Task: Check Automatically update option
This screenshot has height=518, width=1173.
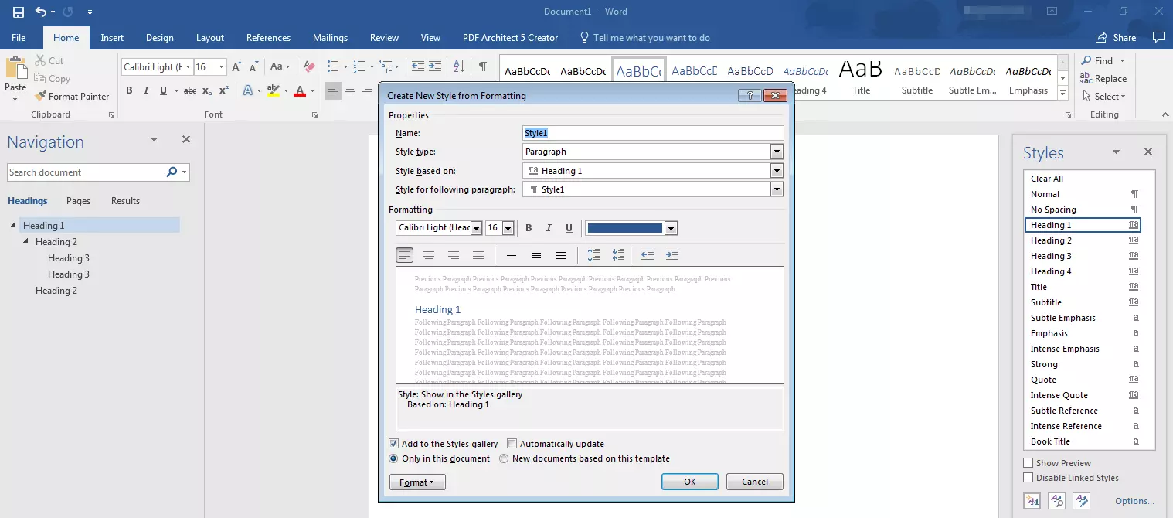Action: click(512, 444)
